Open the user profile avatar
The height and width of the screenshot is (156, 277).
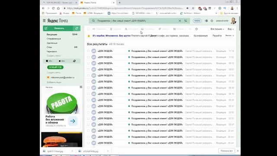(233, 21)
